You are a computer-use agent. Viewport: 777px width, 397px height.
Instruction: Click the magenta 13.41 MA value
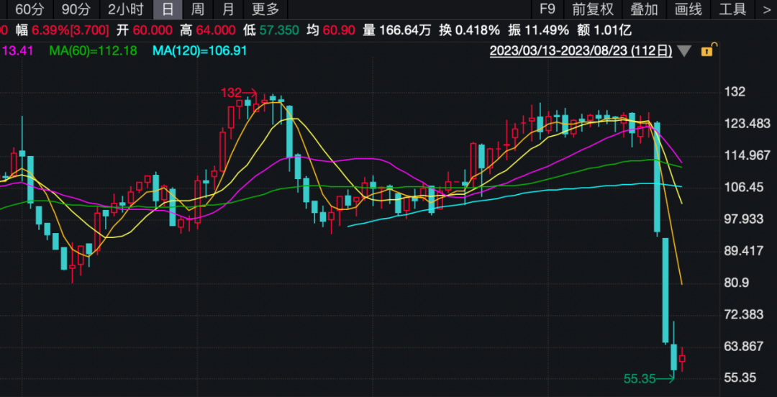tap(17, 50)
